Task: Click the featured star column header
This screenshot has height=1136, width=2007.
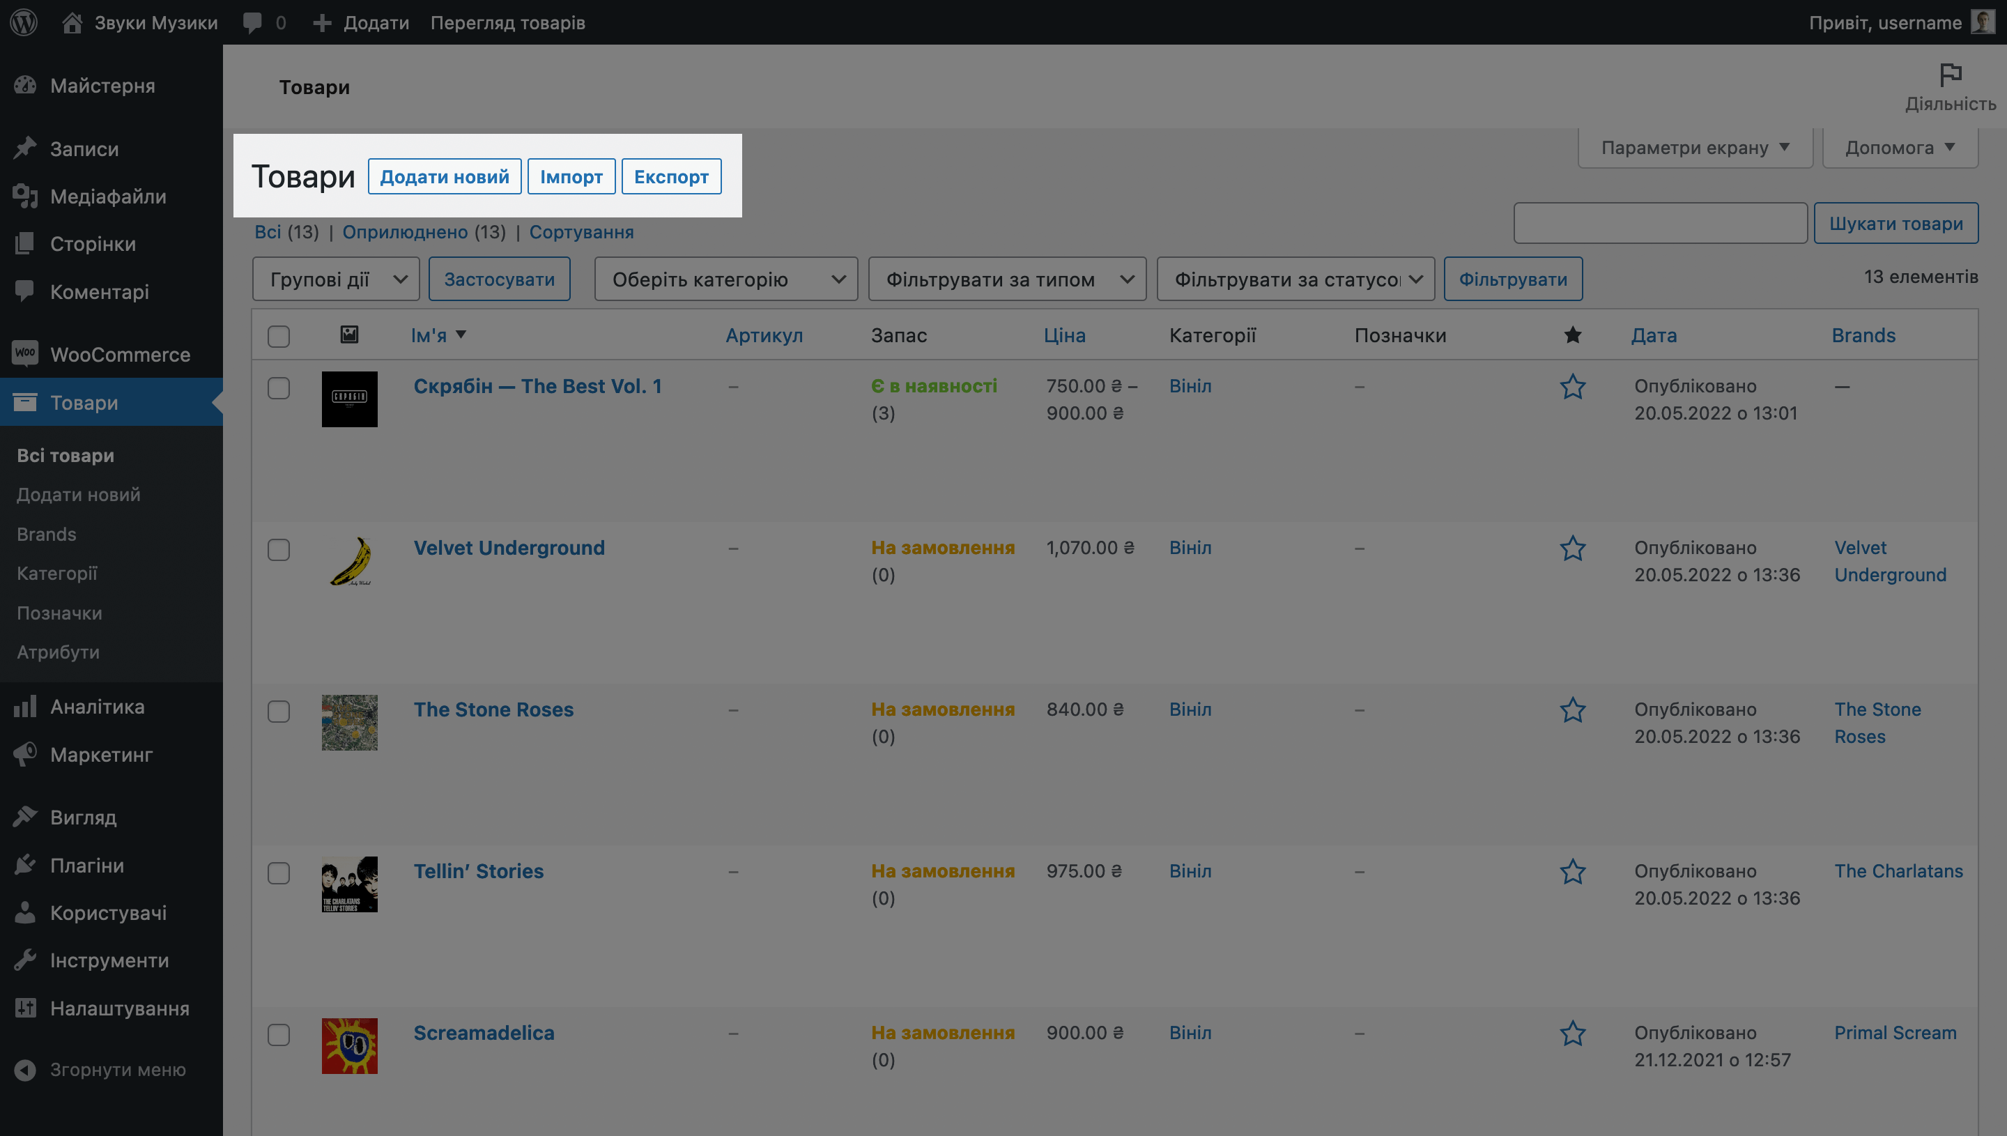Action: (1573, 335)
